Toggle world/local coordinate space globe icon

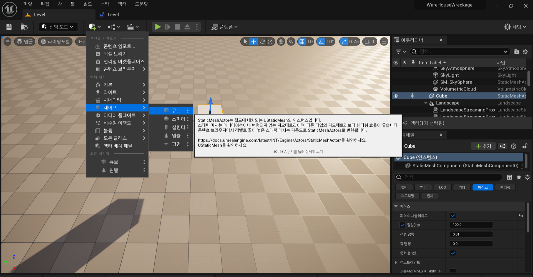tap(281, 42)
